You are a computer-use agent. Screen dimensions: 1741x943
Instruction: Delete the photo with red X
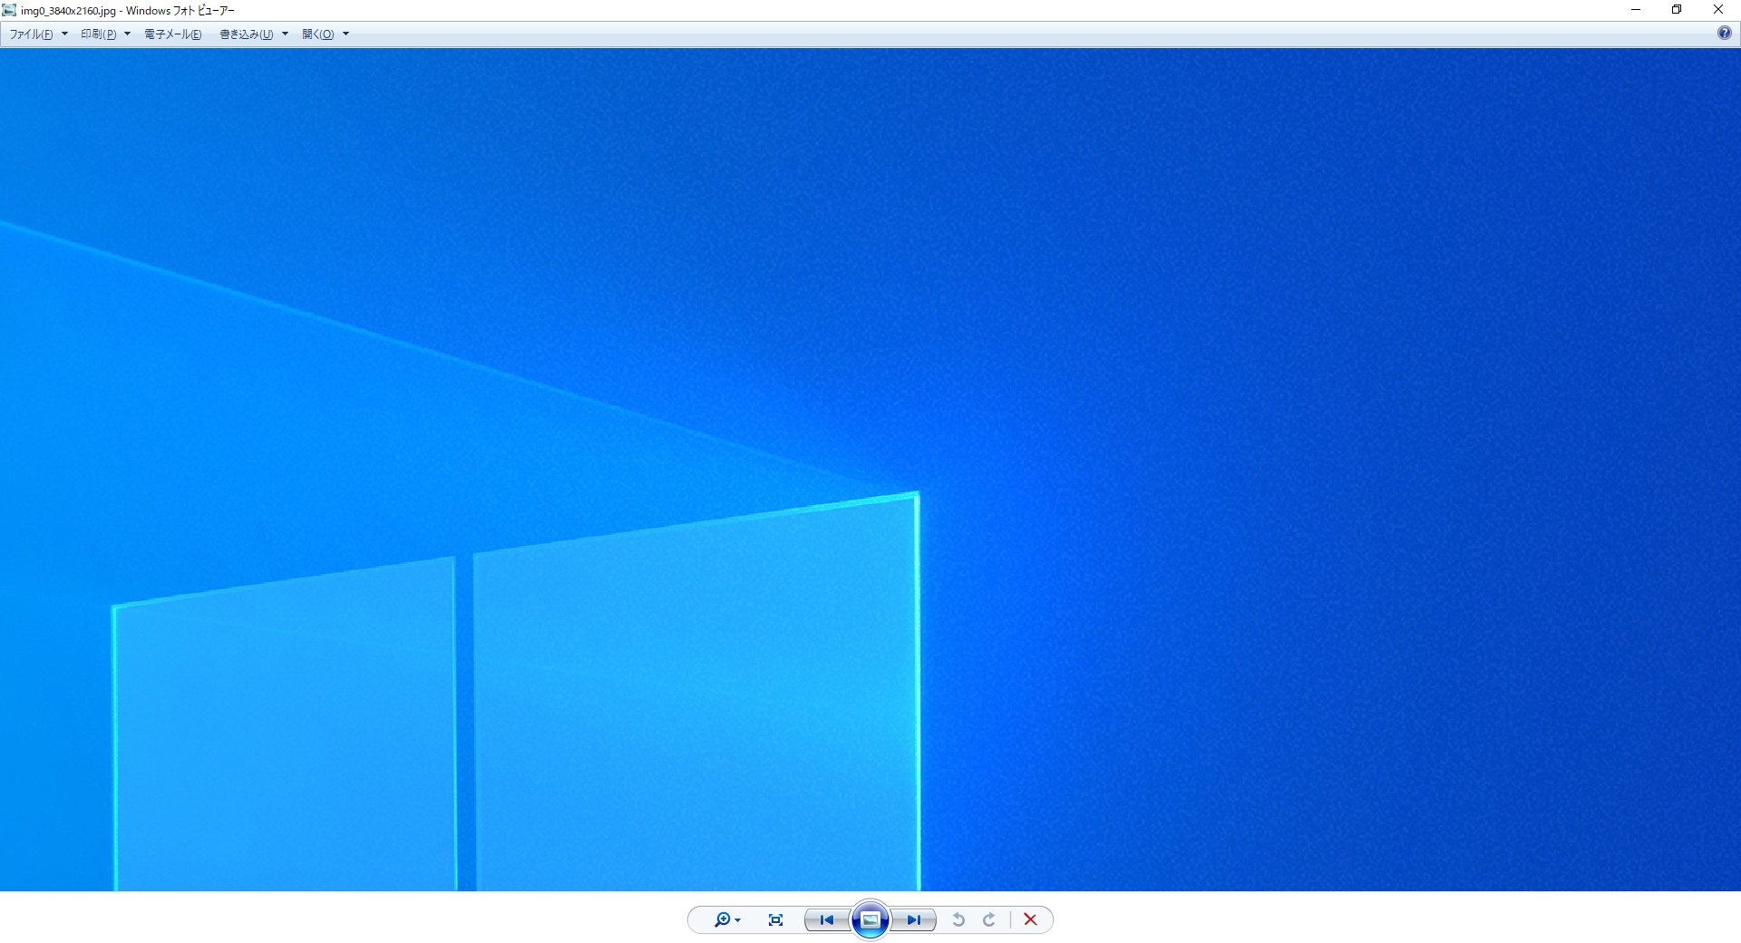1030,919
